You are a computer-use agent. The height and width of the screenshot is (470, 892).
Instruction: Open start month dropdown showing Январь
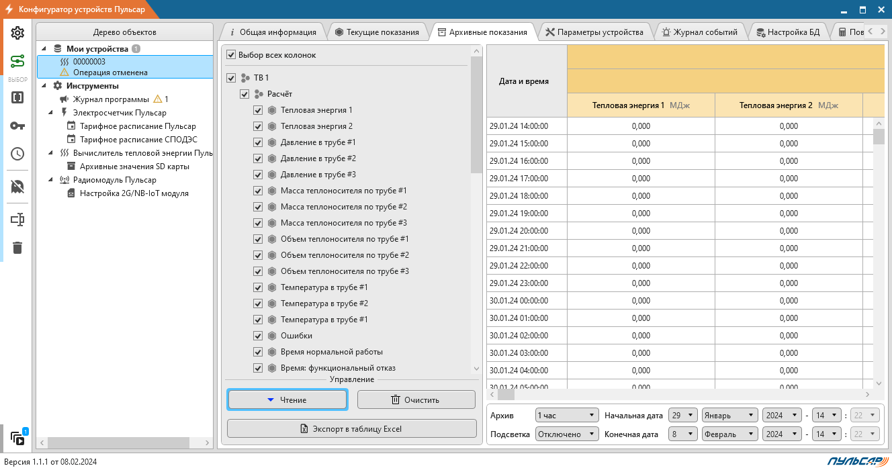point(729,416)
